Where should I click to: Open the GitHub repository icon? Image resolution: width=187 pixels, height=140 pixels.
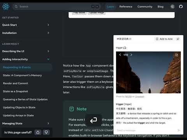[x=181, y=7]
